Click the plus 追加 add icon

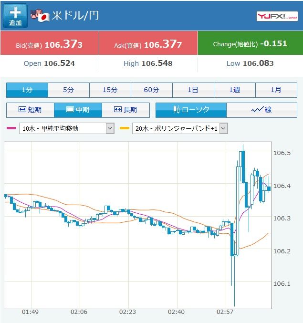pyautogui.click(x=15, y=16)
